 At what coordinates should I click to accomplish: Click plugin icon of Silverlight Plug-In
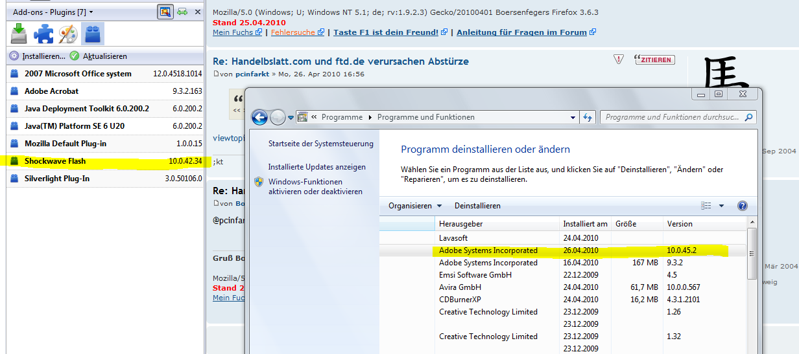pyautogui.click(x=14, y=179)
